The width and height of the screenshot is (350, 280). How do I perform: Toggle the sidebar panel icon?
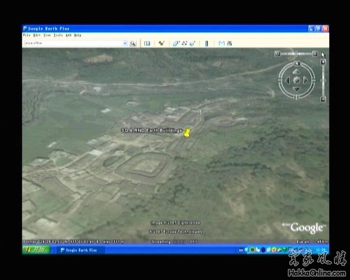coord(147,43)
